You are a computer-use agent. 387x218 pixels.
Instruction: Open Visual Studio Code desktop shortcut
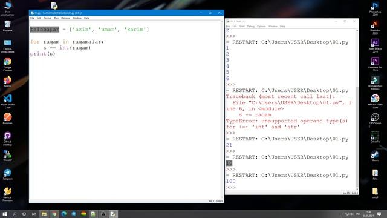pyautogui.click(x=7, y=101)
